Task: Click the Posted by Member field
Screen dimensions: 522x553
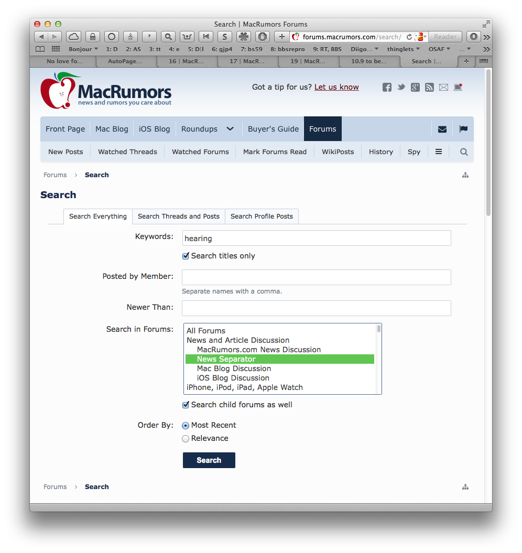Action: click(x=317, y=277)
